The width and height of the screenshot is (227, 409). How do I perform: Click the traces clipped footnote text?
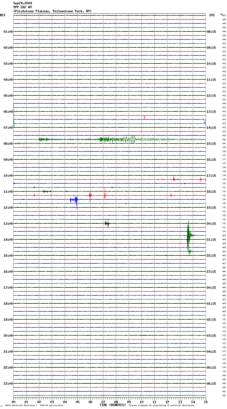coord(161,406)
